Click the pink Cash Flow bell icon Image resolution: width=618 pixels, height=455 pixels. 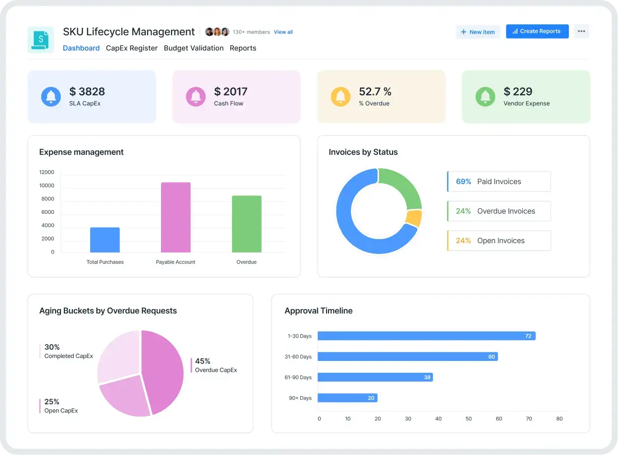click(x=195, y=97)
